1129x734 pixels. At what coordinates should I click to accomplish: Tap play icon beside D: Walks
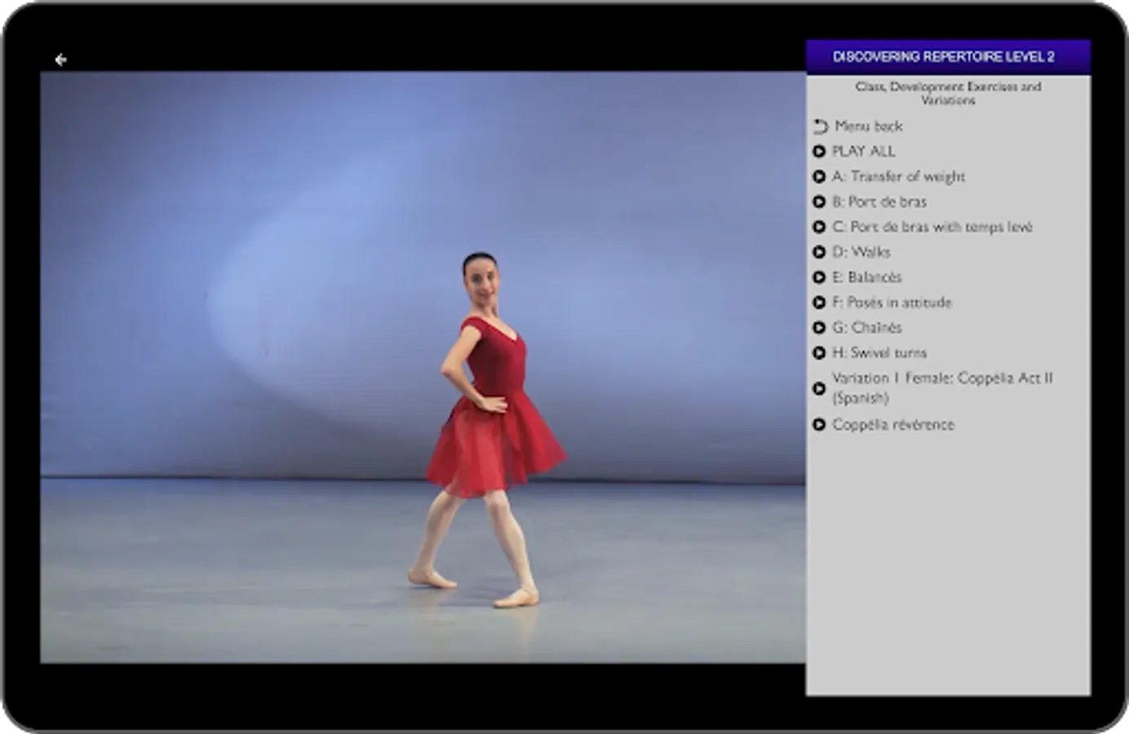click(819, 253)
